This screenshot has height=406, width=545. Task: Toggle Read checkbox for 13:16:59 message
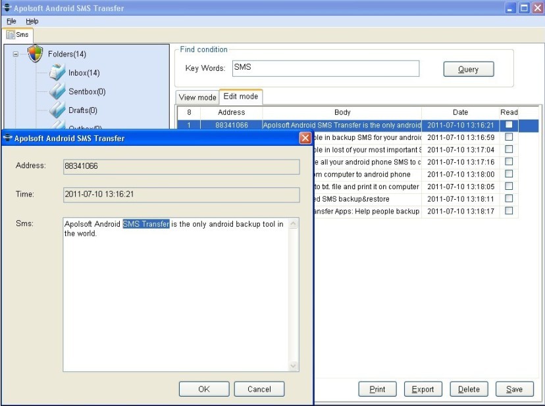(509, 137)
